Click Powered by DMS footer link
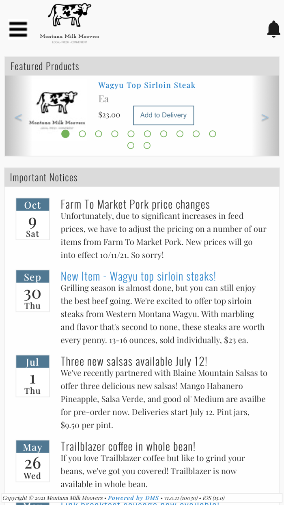Viewport: 284px width, 505px height. tap(133, 498)
